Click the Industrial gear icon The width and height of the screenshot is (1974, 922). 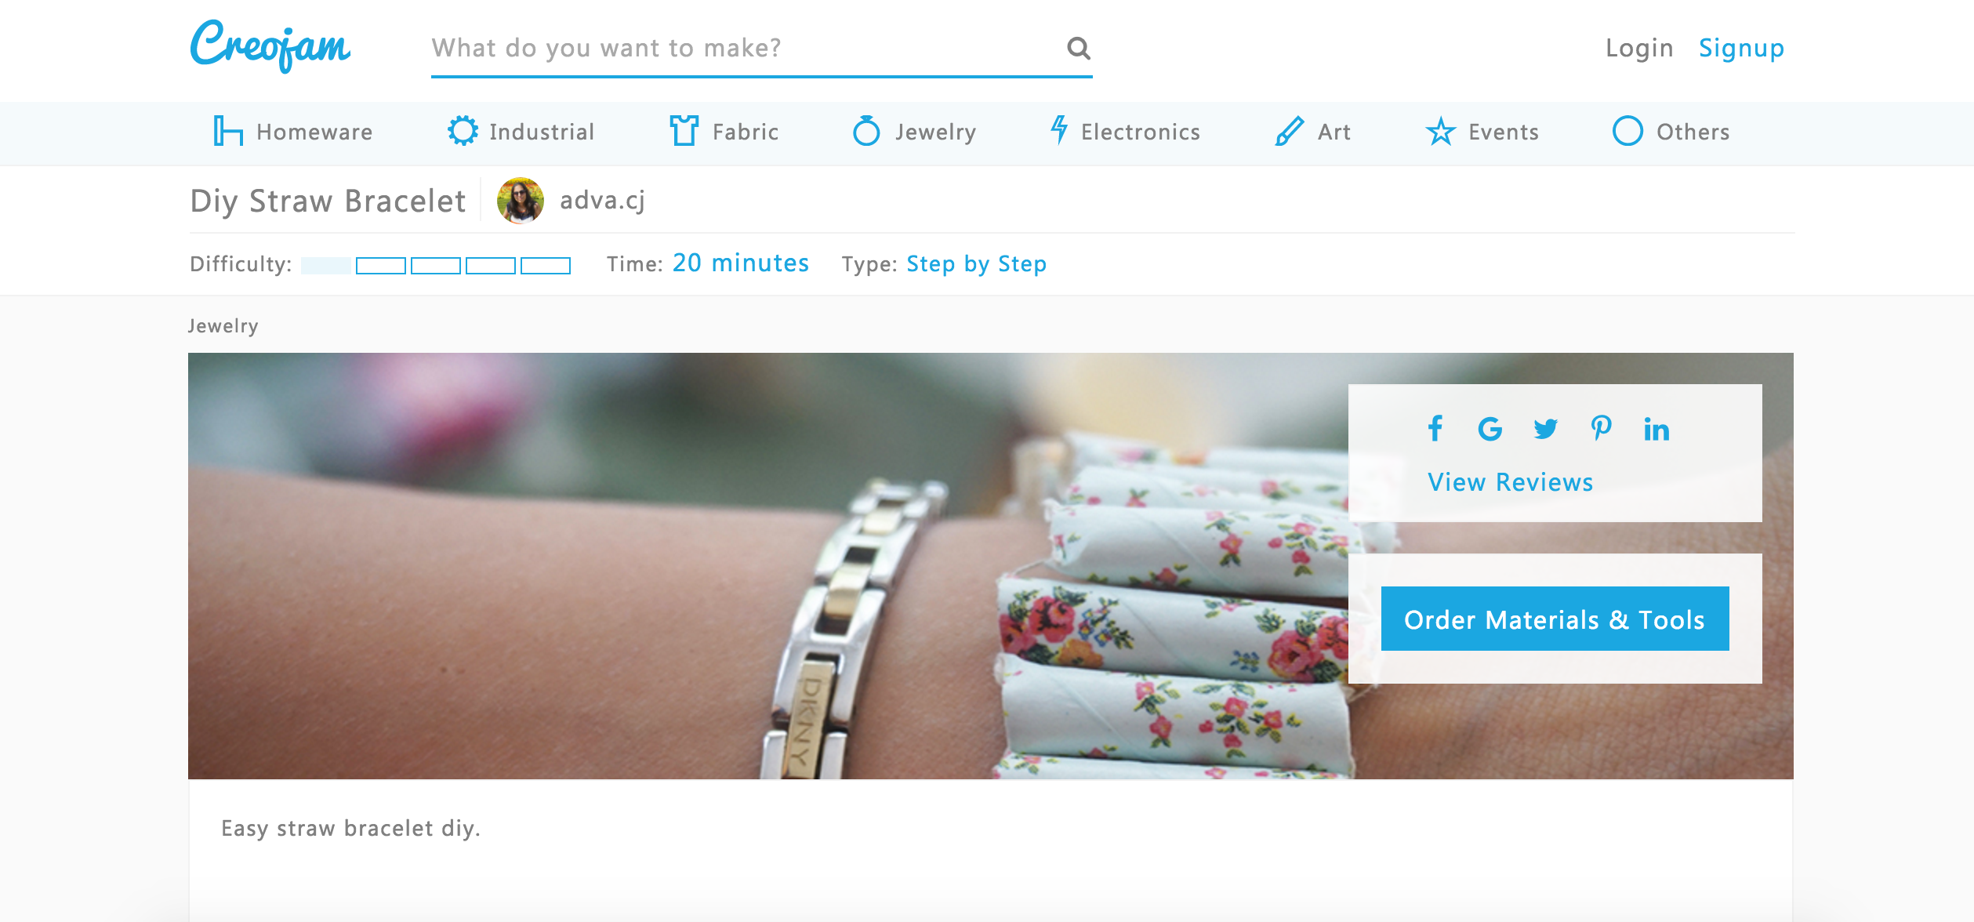[463, 131]
